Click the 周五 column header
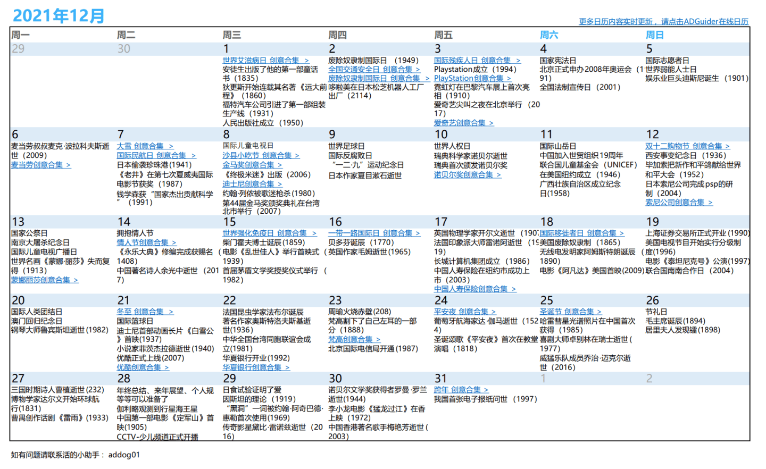Image resolution: width=766 pixels, height=469 pixels. click(444, 35)
